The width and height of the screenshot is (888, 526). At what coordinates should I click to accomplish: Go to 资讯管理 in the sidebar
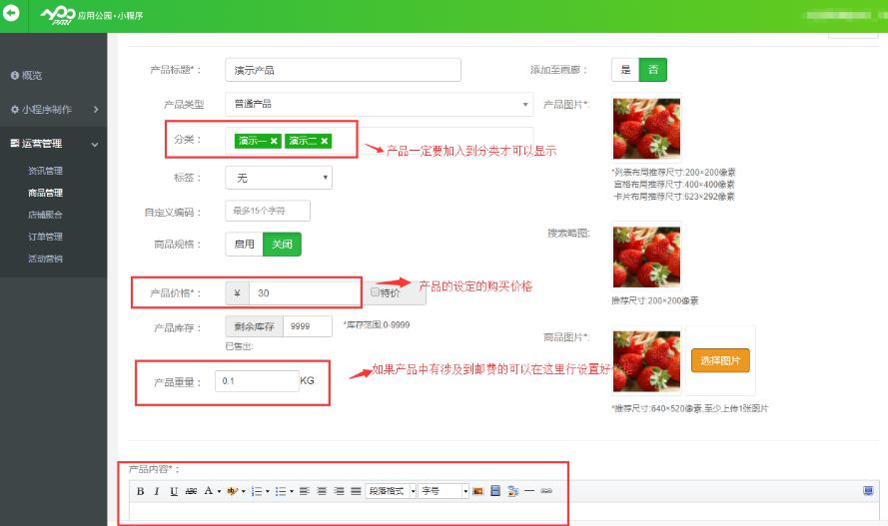pyautogui.click(x=45, y=171)
